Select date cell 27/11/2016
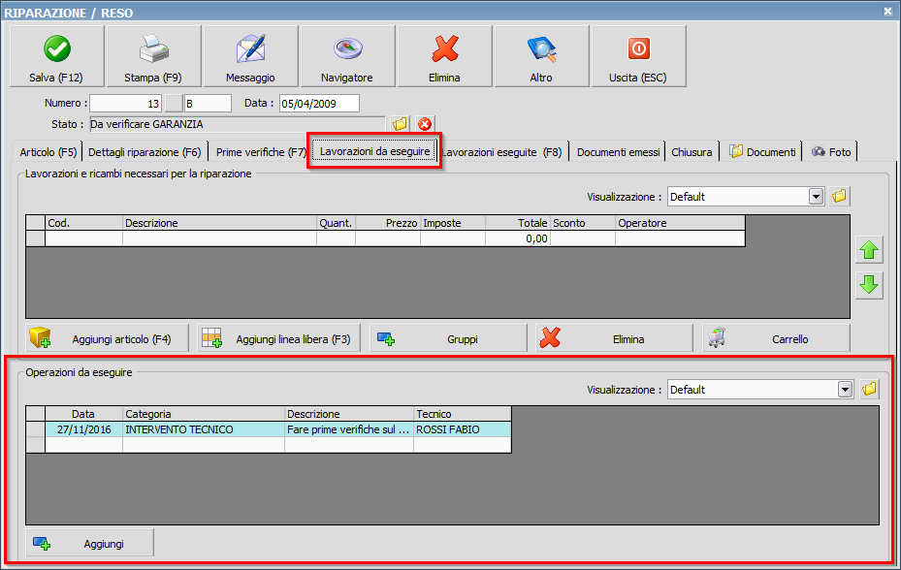 pyautogui.click(x=84, y=429)
